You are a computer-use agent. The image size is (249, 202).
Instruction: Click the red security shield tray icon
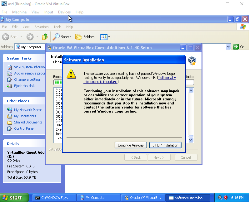(225, 198)
